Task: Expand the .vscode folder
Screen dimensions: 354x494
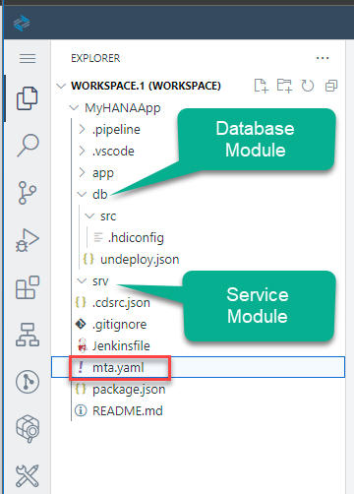Action: [x=113, y=152]
